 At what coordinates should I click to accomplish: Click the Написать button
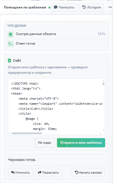click(x=64, y=7)
